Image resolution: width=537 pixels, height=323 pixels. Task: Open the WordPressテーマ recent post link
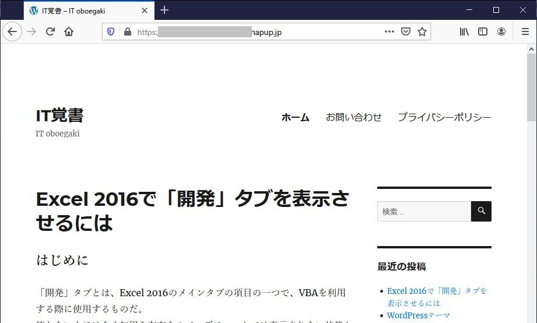pyautogui.click(x=419, y=315)
